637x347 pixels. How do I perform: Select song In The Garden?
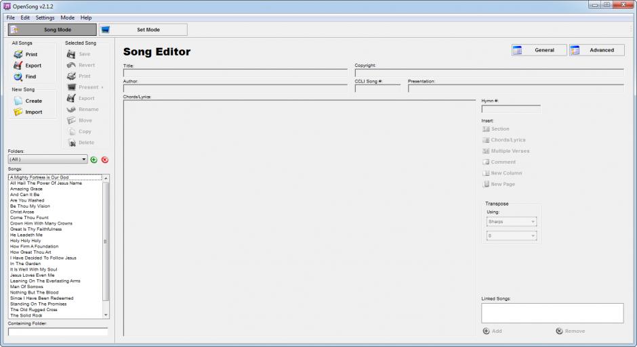[x=25, y=264]
